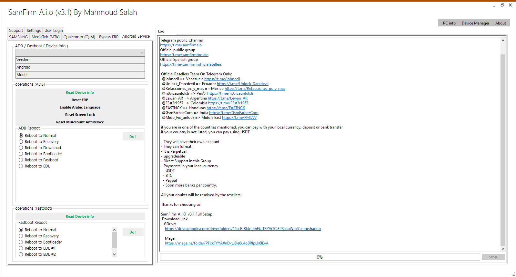516x277 pixels.
Task: Click Fastboot Reboot list scroll down arrow
Action: coord(114,254)
